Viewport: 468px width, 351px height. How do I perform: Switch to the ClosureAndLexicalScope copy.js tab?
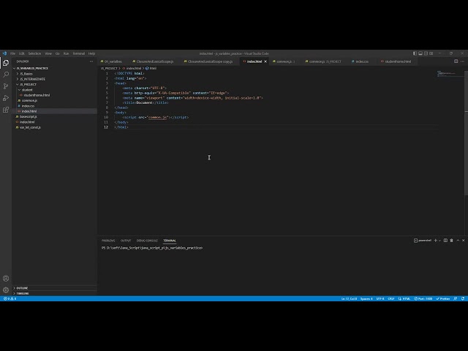click(208, 61)
